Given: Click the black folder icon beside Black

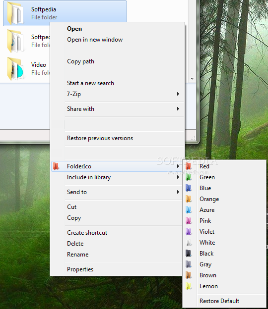Looking at the screenshot, I should (189, 253).
